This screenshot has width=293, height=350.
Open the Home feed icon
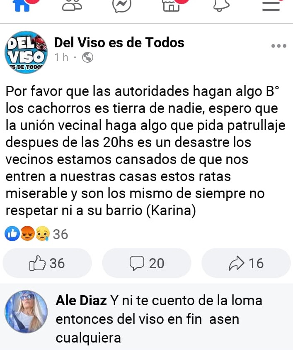[x=22, y=5]
